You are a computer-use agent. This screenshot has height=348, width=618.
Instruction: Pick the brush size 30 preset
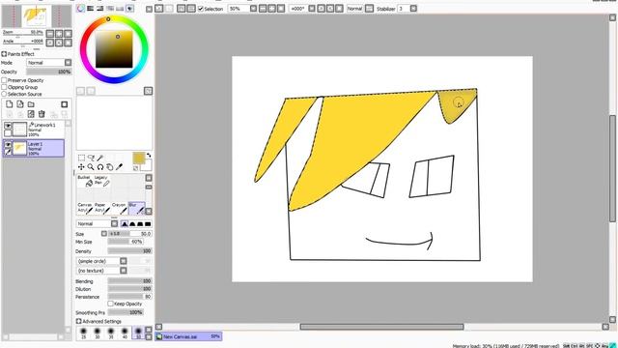click(97, 333)
